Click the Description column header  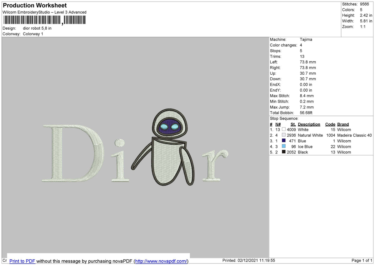tap(309, 124)
